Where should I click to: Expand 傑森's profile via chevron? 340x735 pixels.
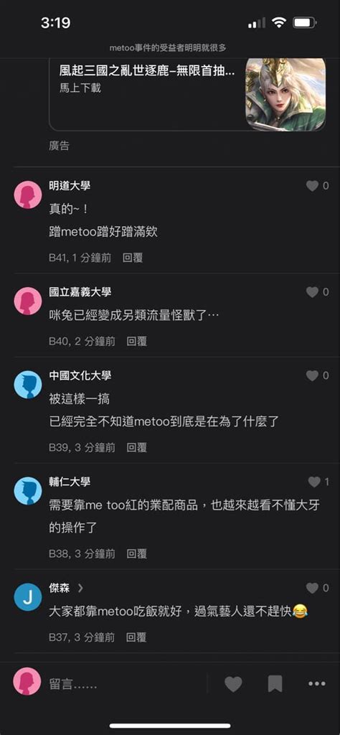click(80, 588)
